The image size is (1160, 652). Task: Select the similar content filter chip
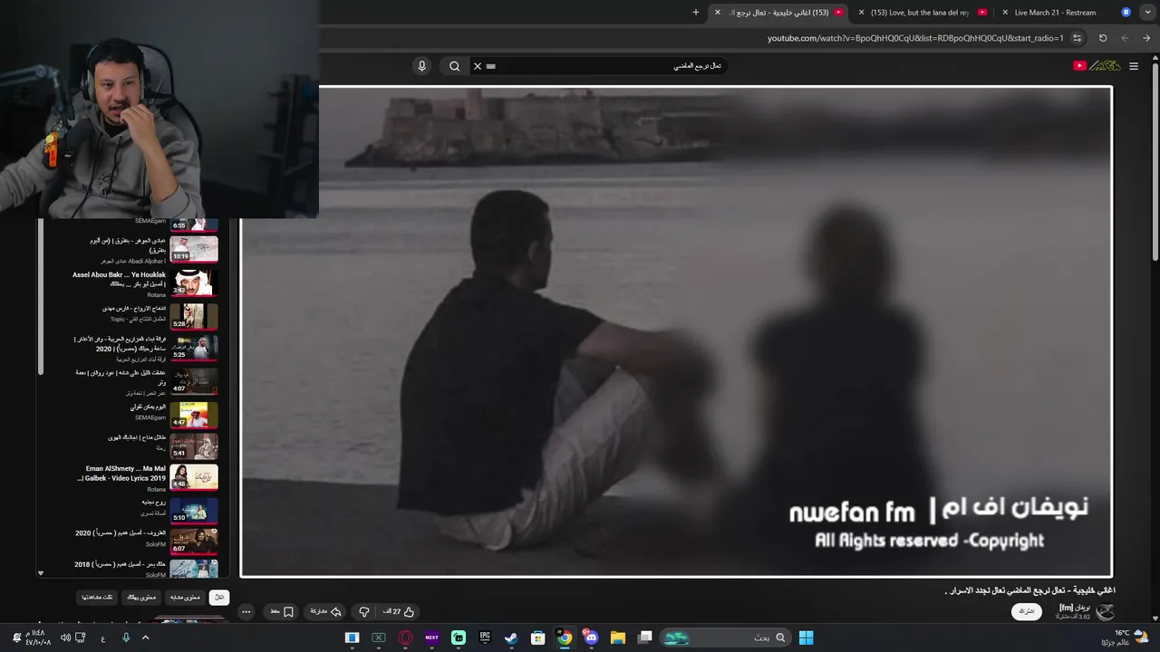tap(185, 598)
